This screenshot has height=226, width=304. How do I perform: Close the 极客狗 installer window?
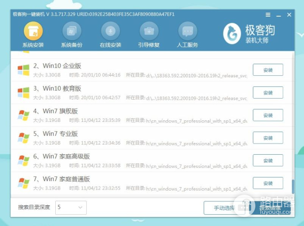[289, 15]
